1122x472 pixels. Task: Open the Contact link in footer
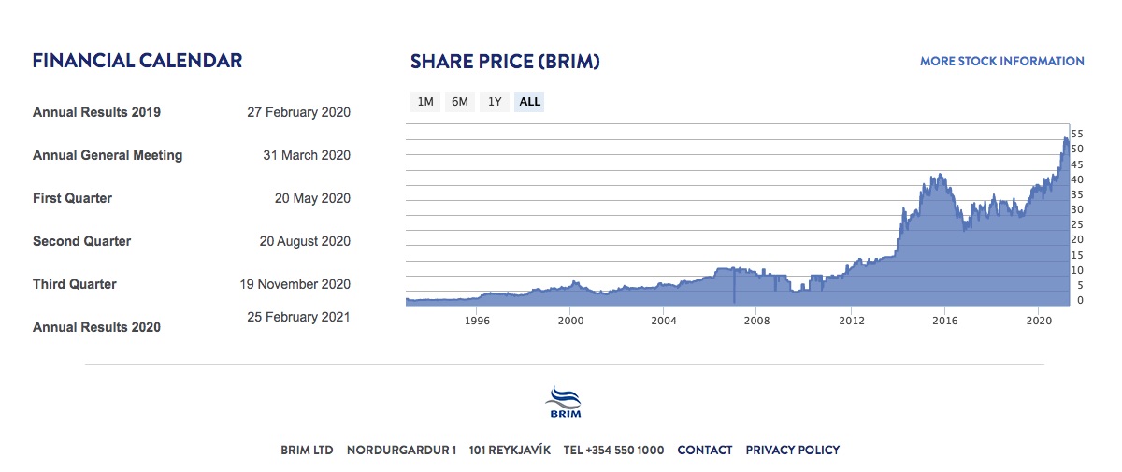pyautogui.click(x=705, y=451)
